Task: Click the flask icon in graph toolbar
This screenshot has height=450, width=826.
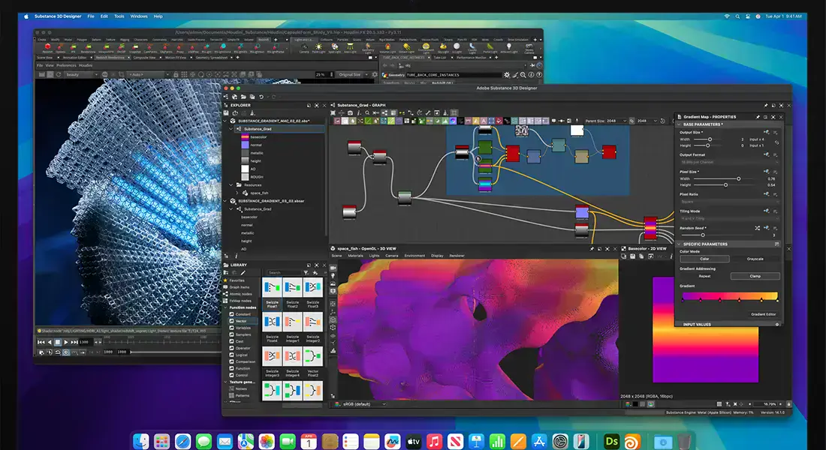Action: (445, 113)
